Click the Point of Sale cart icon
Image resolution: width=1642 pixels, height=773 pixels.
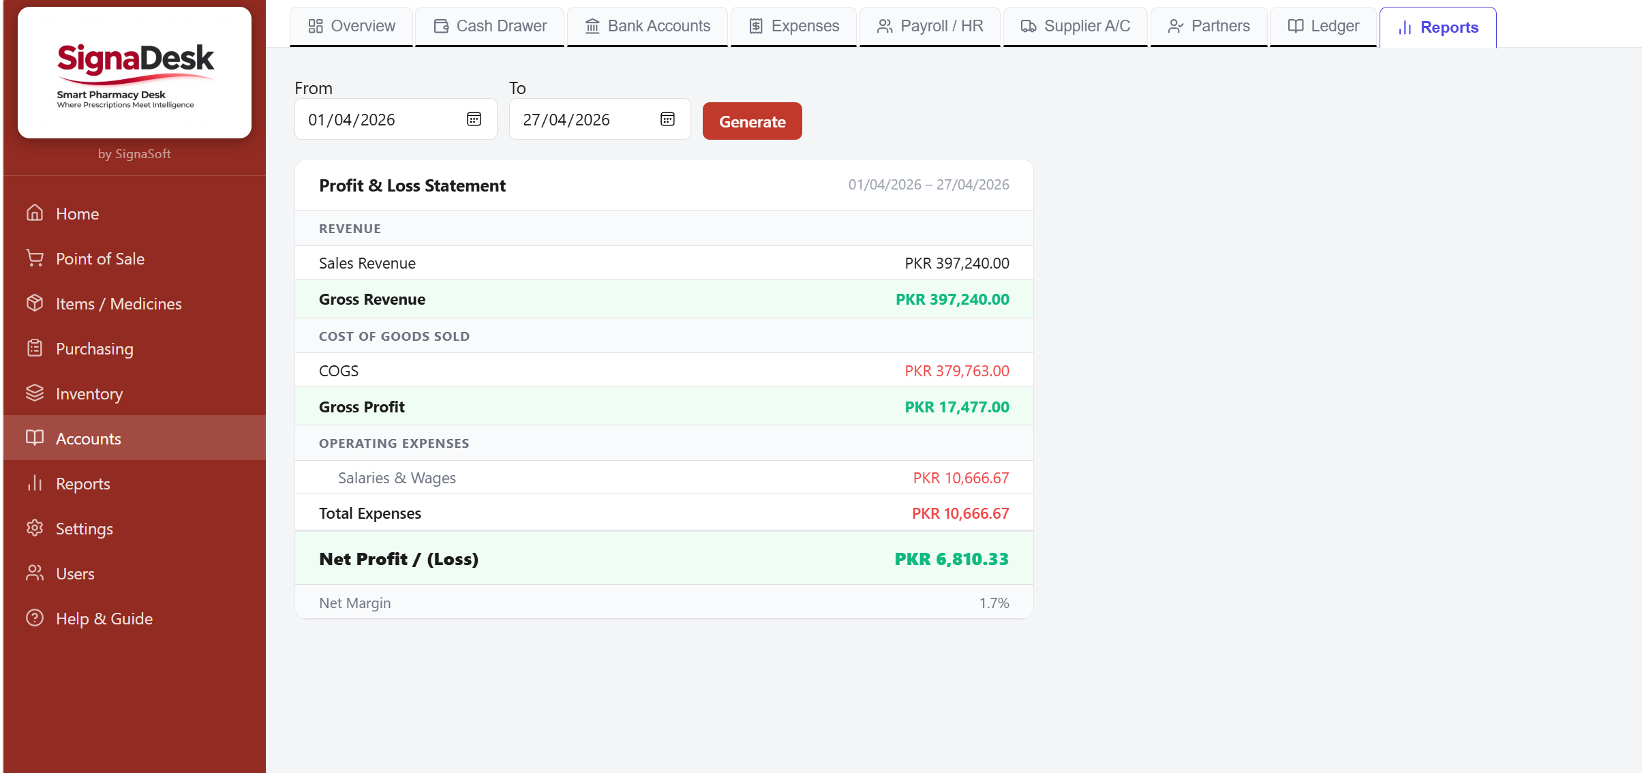35,258
